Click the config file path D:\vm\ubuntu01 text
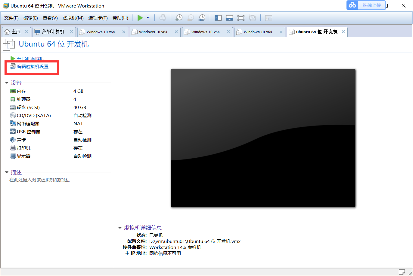This screenshot has width=413, height=276. pyautogui.click(x=195, y=241)
